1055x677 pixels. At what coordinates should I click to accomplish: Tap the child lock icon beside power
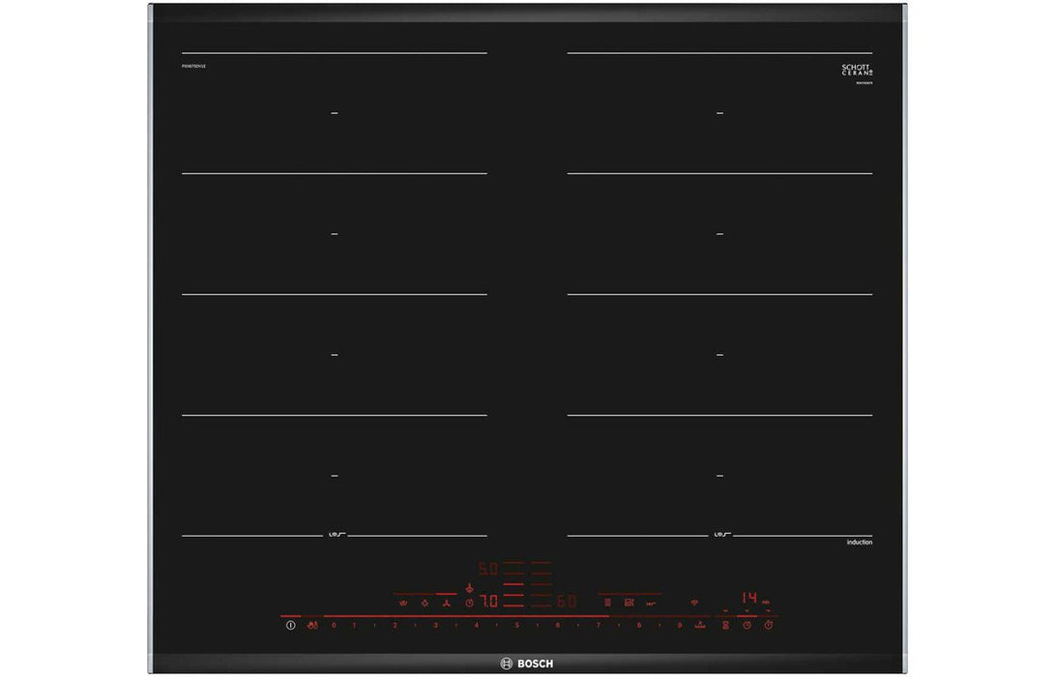(x=311, y=626)
